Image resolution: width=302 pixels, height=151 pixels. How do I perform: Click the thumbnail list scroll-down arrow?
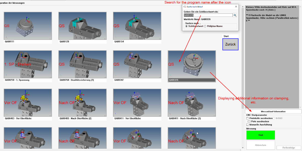click(x=243, y=148)
